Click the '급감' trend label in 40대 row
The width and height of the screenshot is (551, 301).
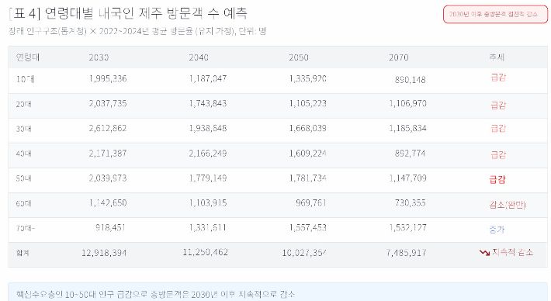[498, 155]
